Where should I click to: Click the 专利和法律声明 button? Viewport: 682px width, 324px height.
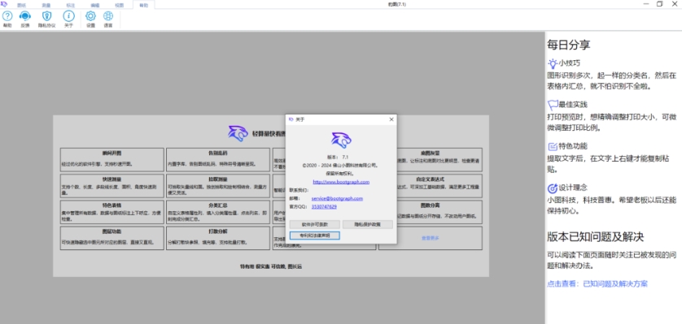(315, 235)
